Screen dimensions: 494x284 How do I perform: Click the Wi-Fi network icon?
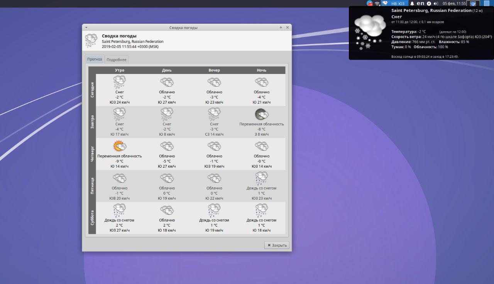[377, 3]
